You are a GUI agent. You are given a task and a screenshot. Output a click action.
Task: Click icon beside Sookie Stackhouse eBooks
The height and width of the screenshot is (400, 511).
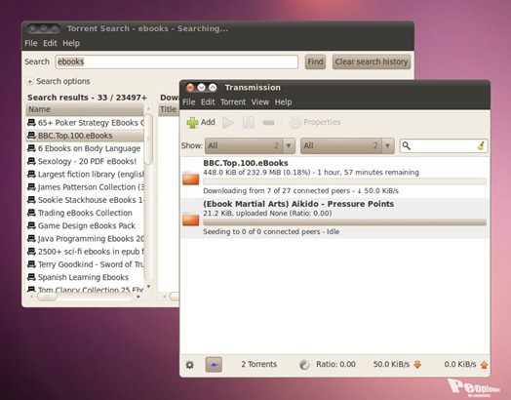[31, 200]
